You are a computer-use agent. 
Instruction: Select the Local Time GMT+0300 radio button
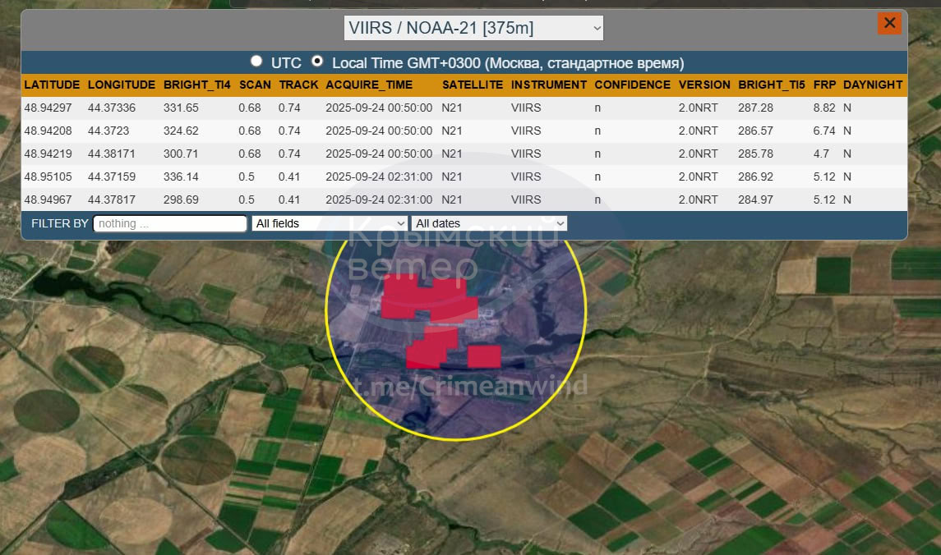[317, 62]
